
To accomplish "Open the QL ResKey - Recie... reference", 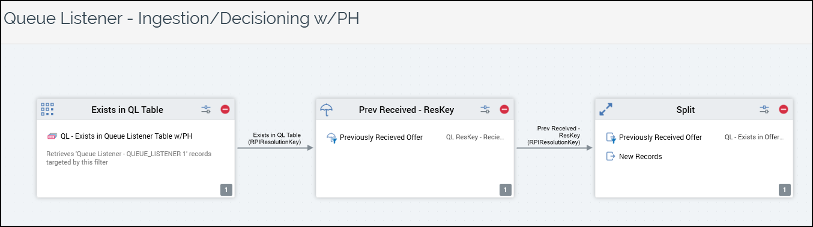I will click(475, 138).
